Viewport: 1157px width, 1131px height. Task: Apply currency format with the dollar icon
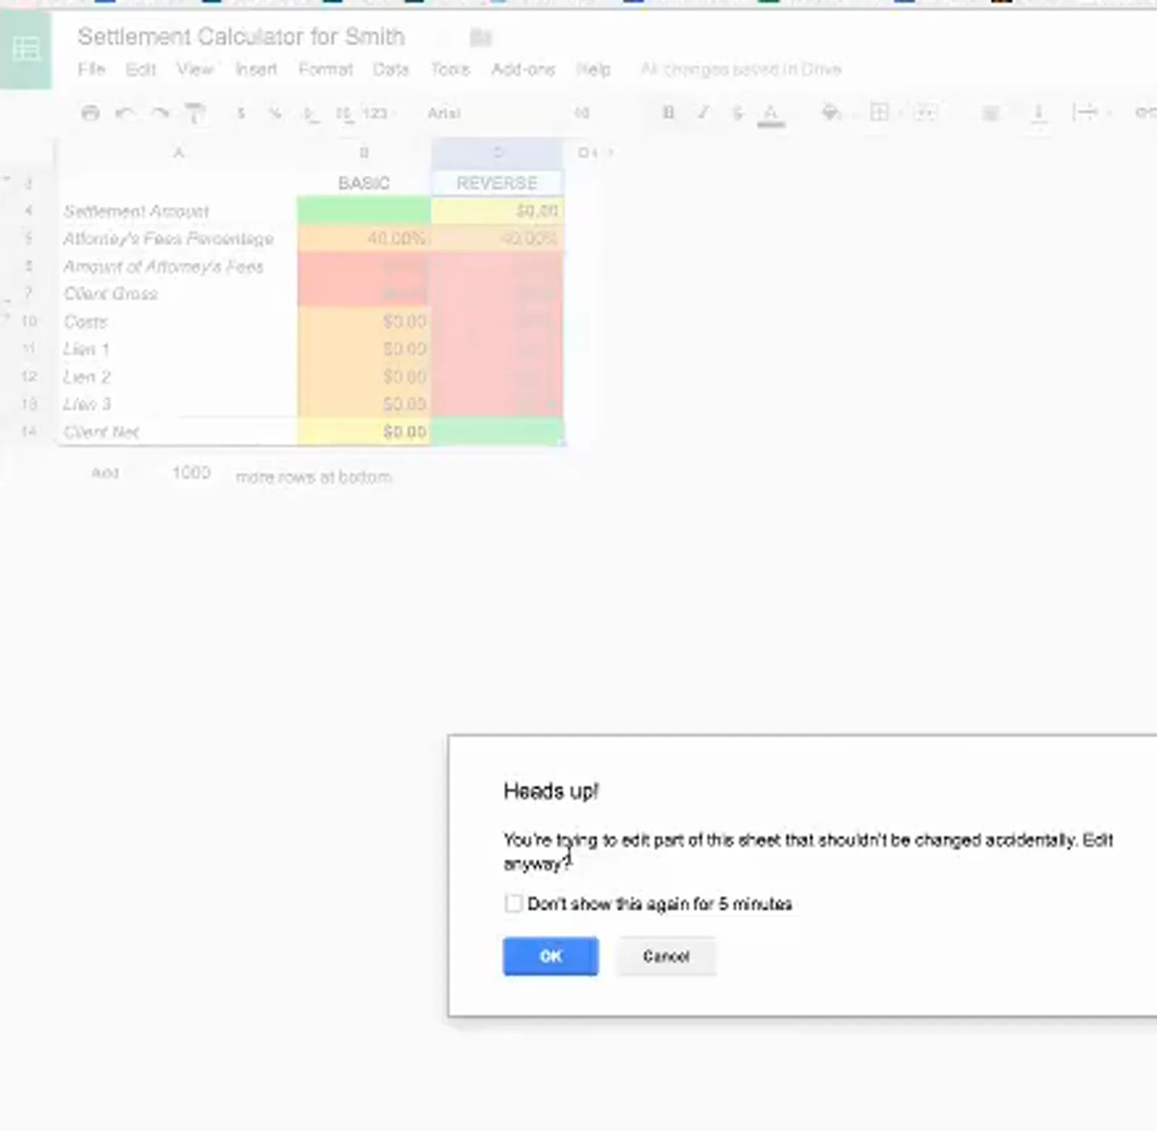pyautogui.click(x=241, y=113)
